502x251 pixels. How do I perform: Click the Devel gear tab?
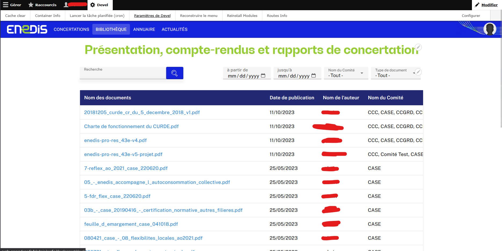pos(99,5)
